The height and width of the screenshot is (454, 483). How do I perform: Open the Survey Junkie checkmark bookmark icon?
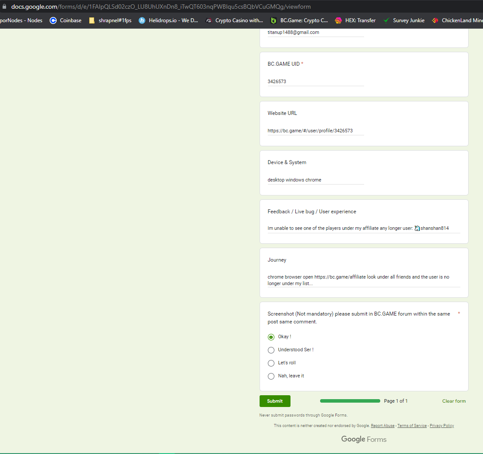pyautogui.click(x=386, y=20)
